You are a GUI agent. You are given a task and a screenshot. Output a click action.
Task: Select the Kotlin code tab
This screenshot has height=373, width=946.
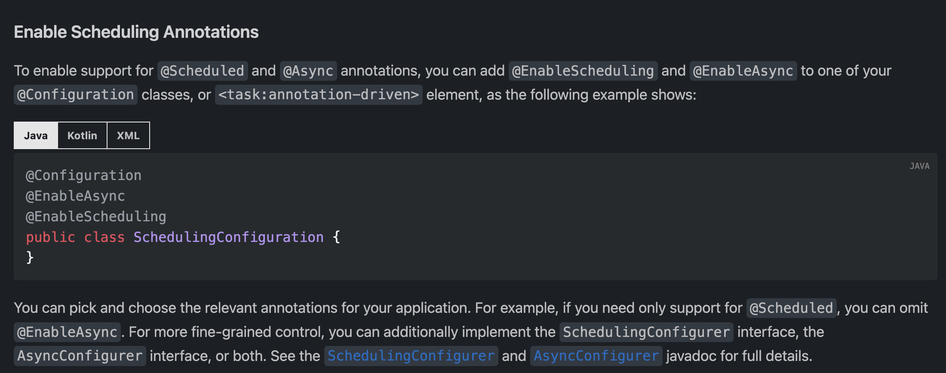click(82, 135)
